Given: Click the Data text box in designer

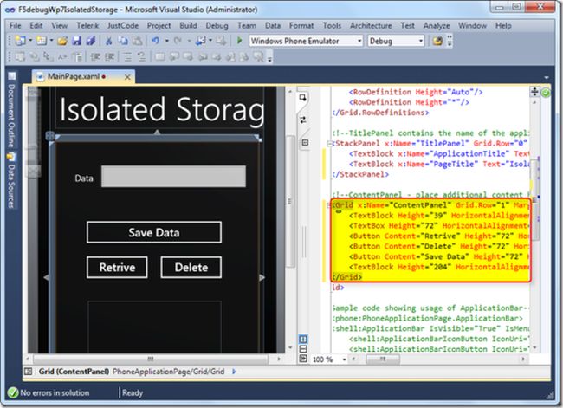Looking at the screenshot, I should point(173,177).
